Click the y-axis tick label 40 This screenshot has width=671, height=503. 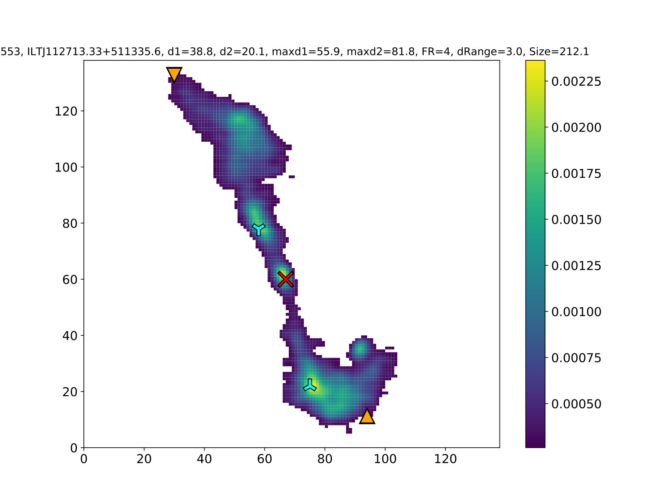[70, 336]
